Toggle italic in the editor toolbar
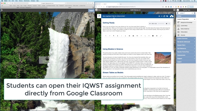197x111 pixels. 121,36
